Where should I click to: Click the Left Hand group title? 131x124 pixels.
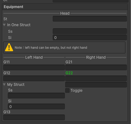tap(34, 57)
